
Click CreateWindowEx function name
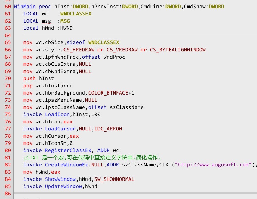pos(67,165)
